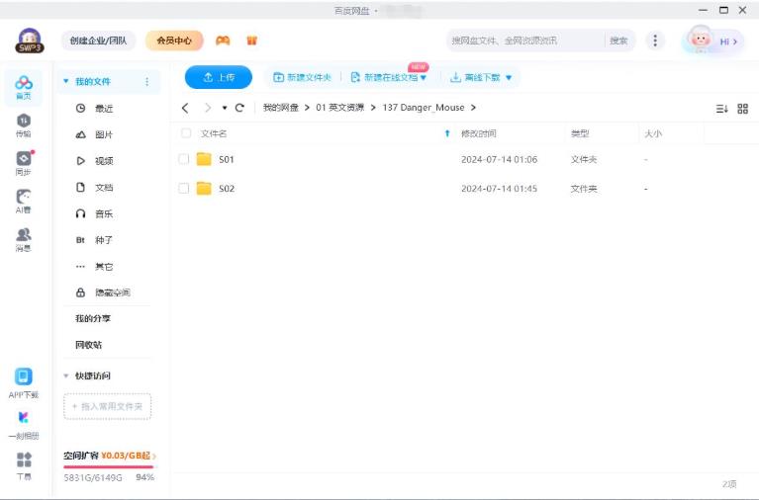Tick the checkbox for folder S01

183,159
